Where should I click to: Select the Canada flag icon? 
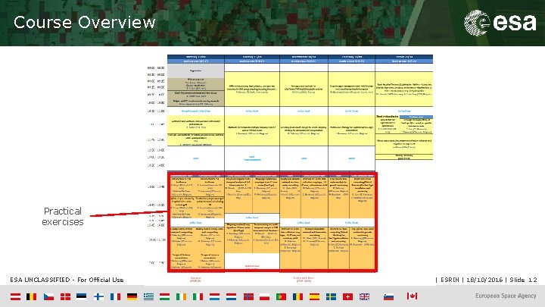(413, 296)
